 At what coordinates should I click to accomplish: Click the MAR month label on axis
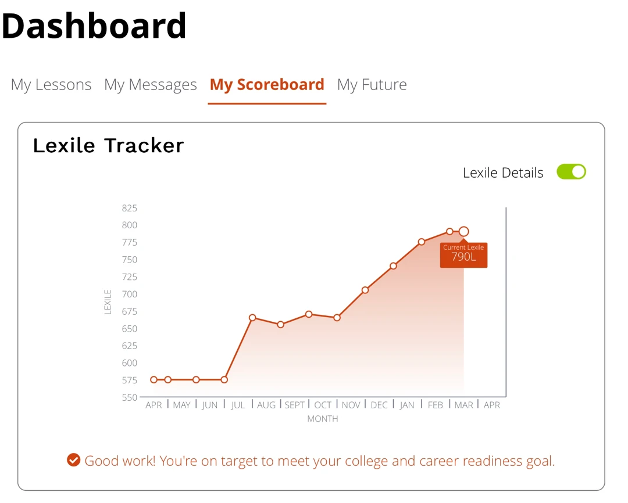[x=464, y=405]
